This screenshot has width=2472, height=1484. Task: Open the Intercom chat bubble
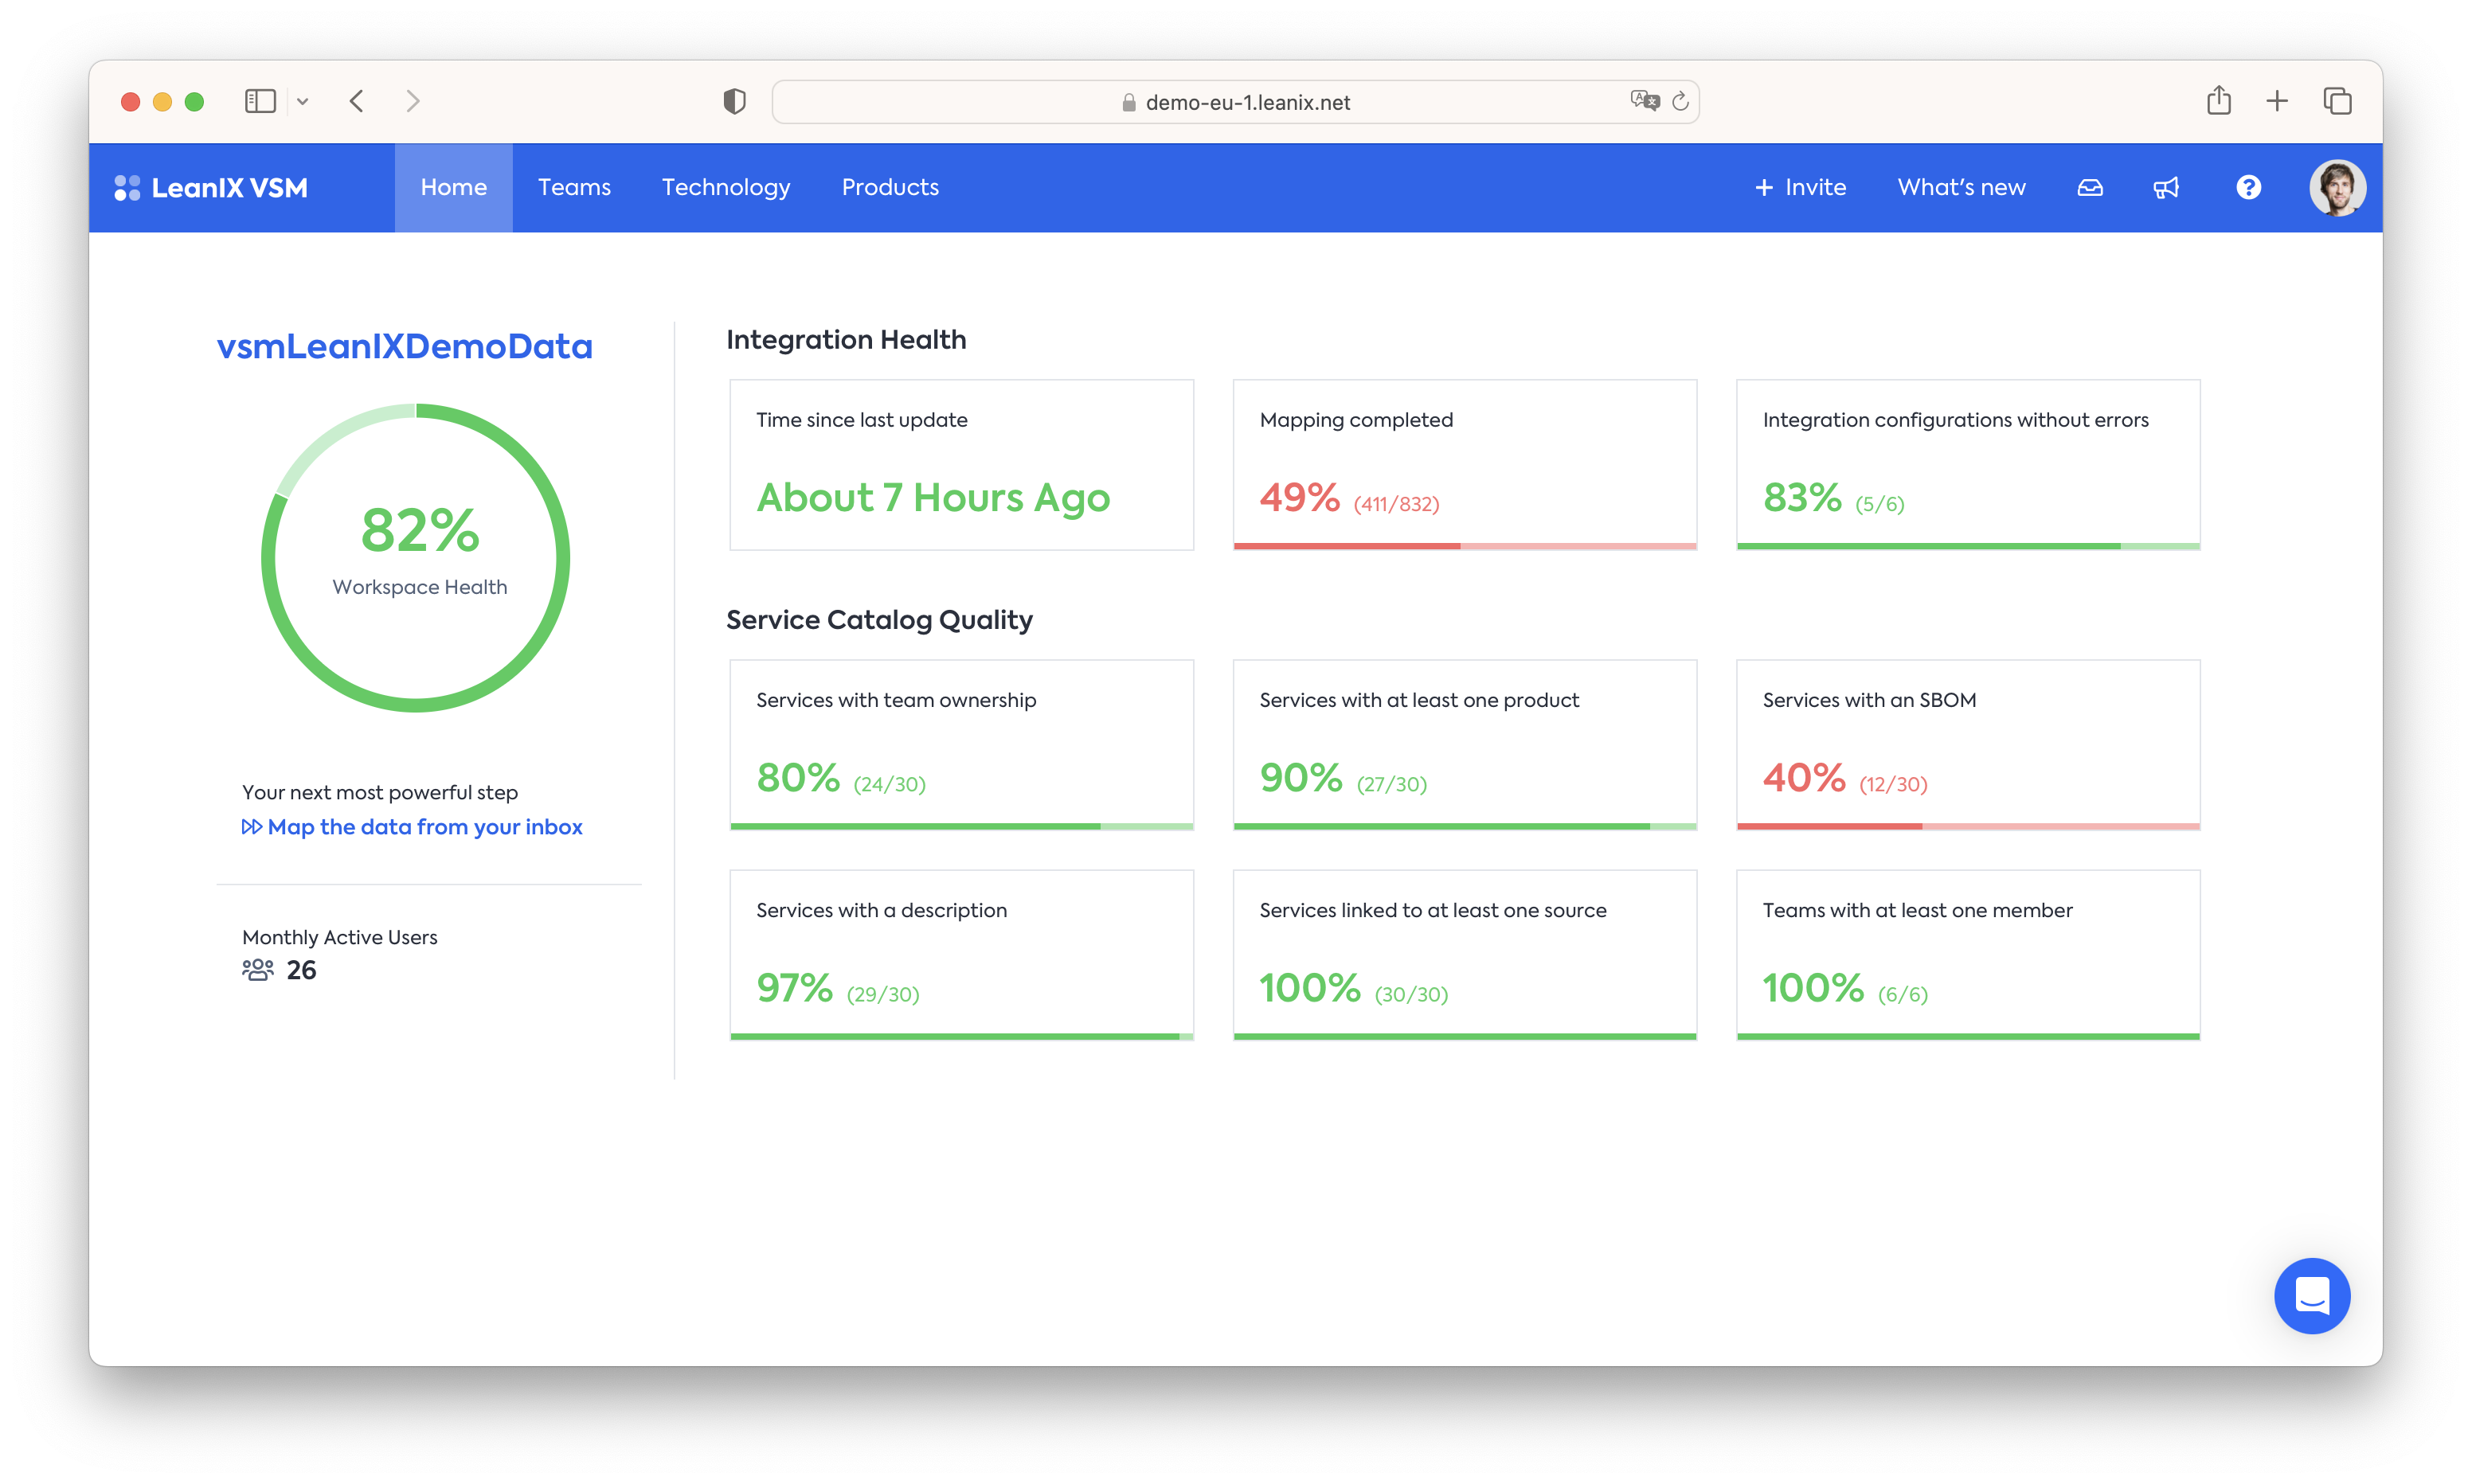point(2312,1296)
